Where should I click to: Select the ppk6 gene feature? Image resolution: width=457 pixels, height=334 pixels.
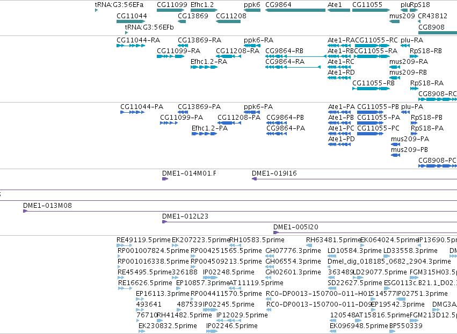coord(252,10)
